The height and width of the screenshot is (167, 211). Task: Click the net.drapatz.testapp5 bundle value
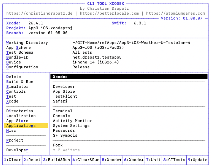(x=97, y=57)
